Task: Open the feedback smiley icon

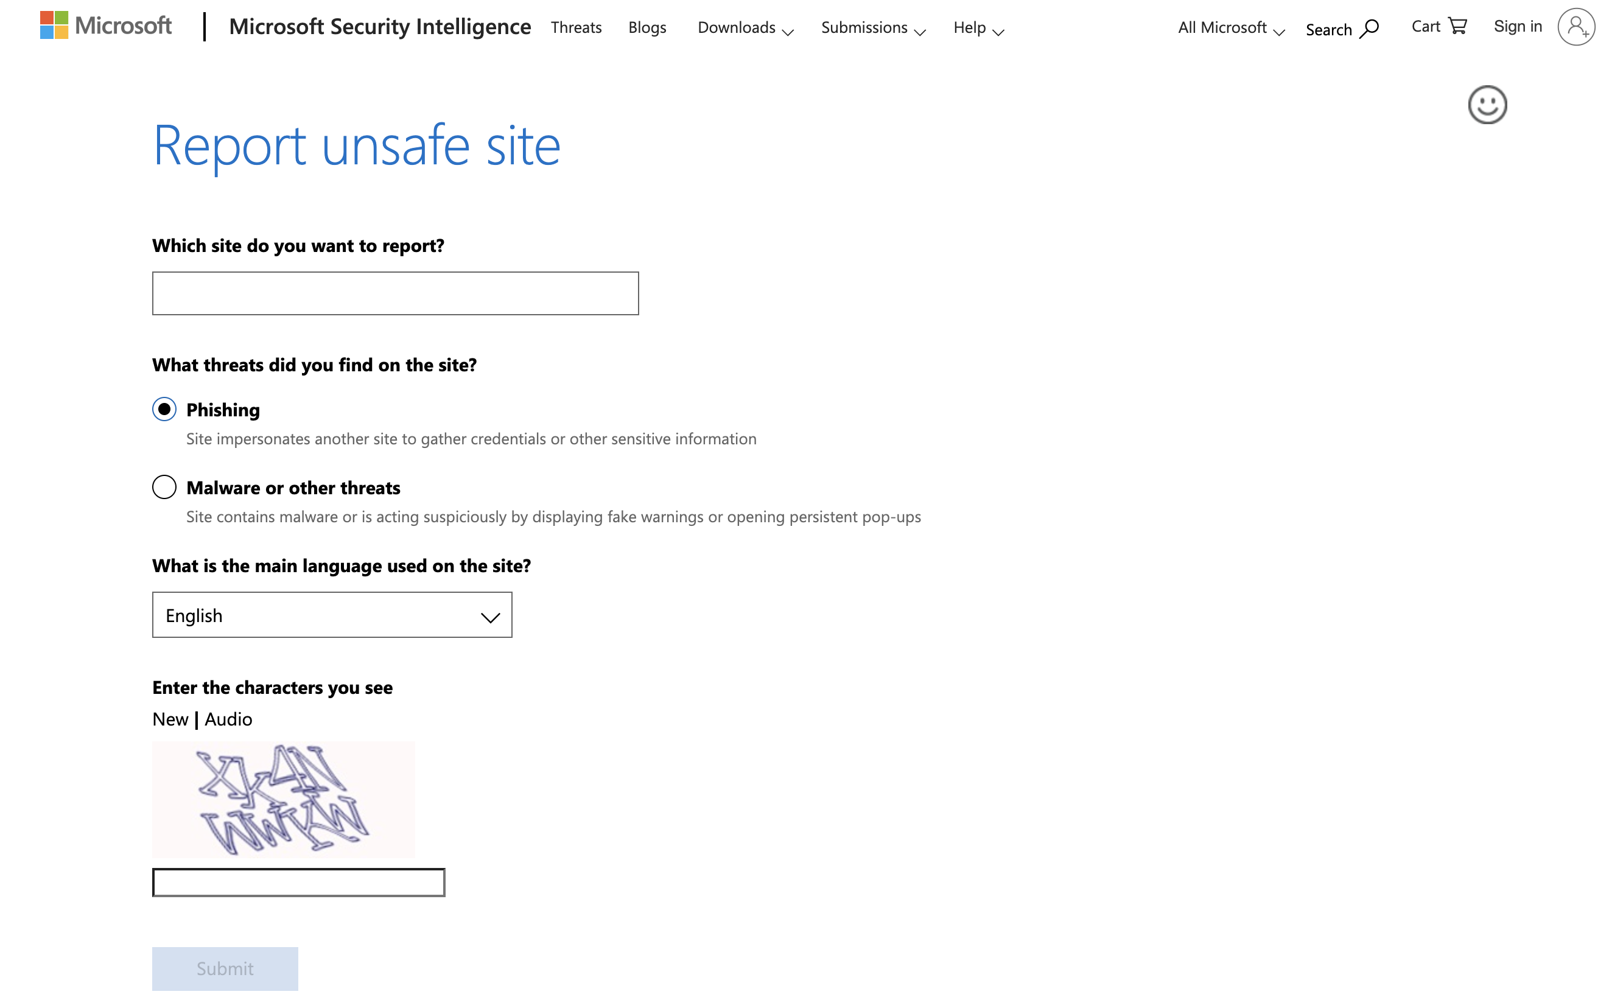Action: coord(1488,103)
